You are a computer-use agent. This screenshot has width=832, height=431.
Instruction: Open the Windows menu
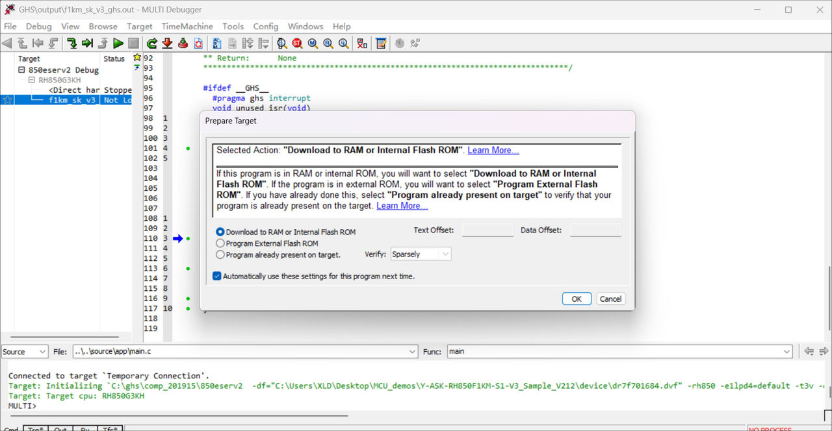[x=305, y=27]
